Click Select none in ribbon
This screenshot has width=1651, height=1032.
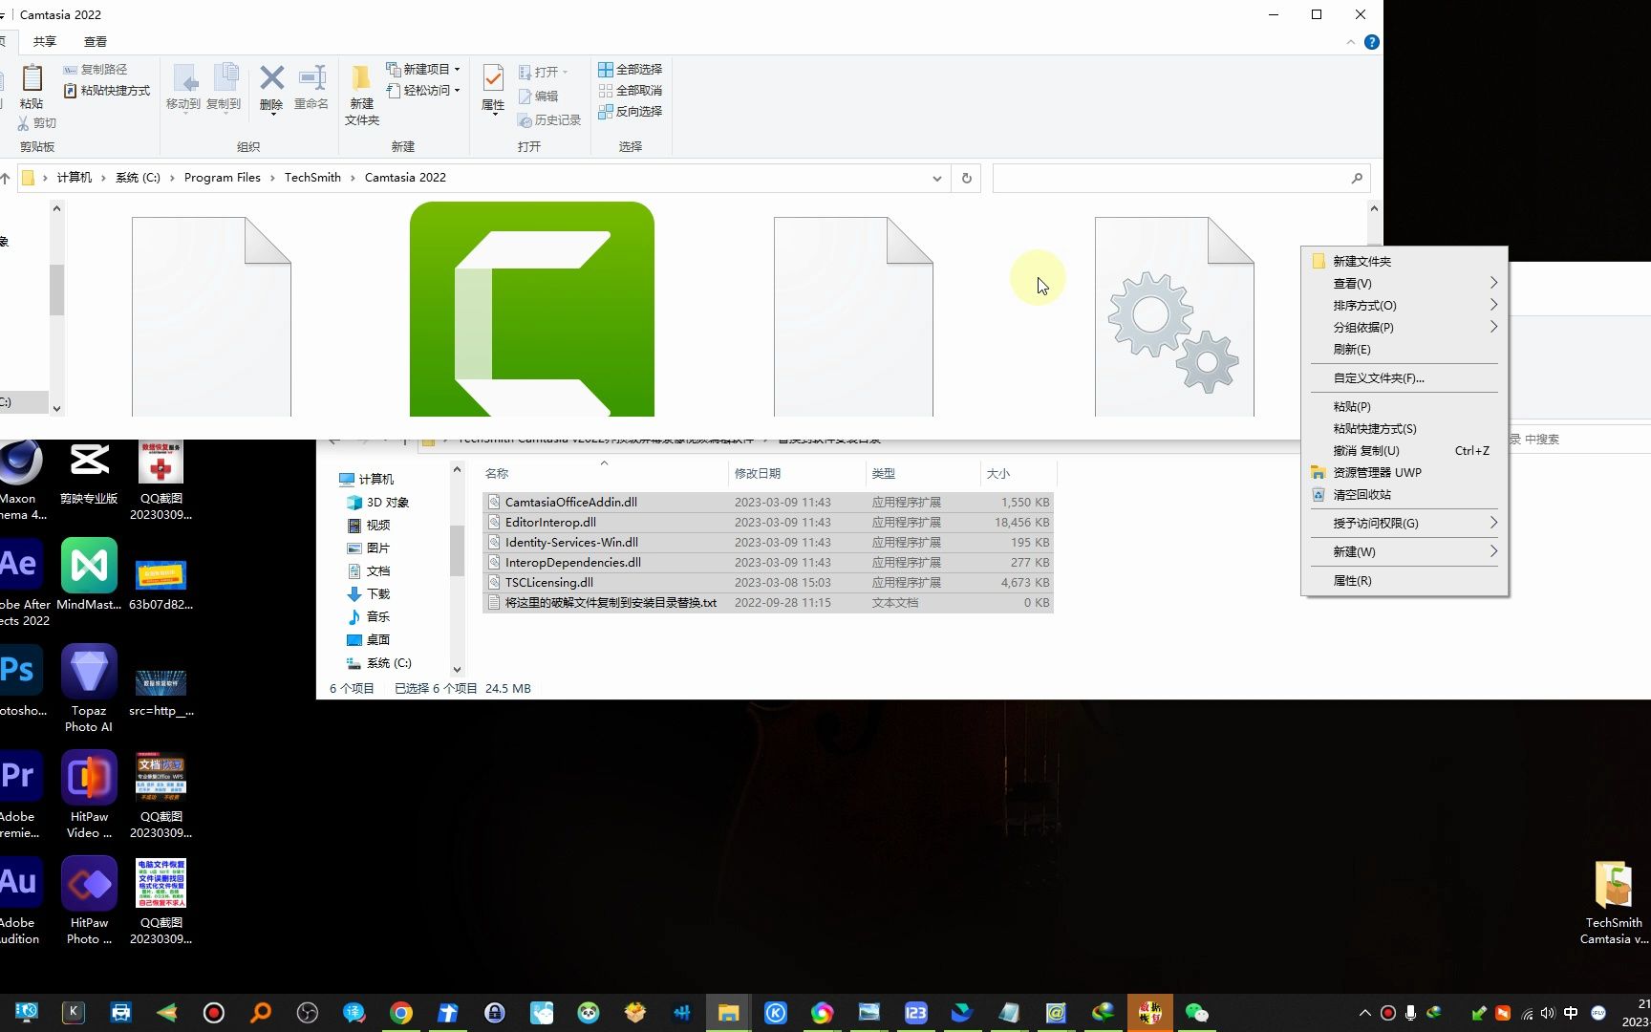[x=631, y=91]
